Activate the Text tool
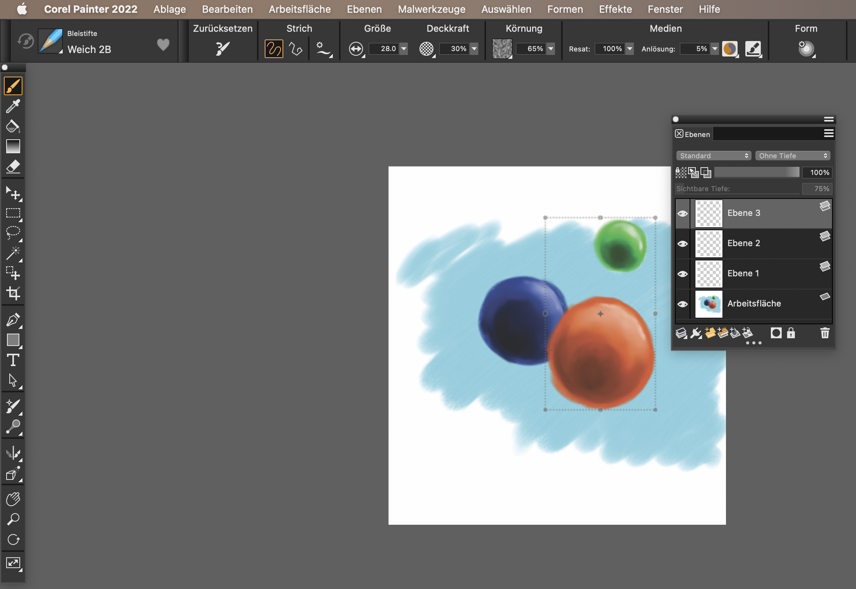The height and width of the screenshot is (589, 856). point(13,360)
